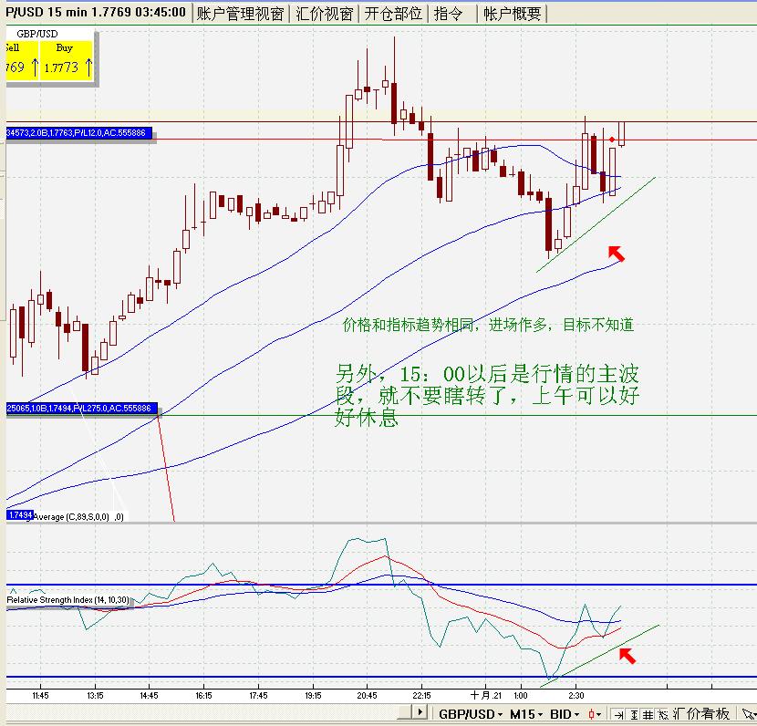Switch to the 汇价视窗 tab
Image resolution: width=757 pixels, height=726 pixels.
[x=325, y=14]
